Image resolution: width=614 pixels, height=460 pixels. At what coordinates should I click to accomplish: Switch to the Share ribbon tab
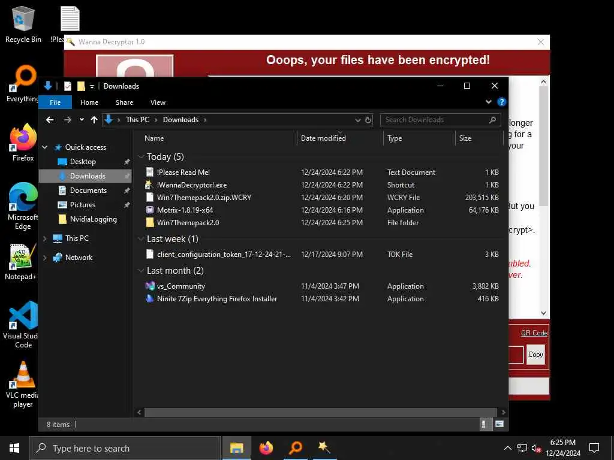click(124, 102)
